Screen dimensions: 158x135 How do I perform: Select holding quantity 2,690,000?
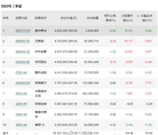(x=92, y=31)
